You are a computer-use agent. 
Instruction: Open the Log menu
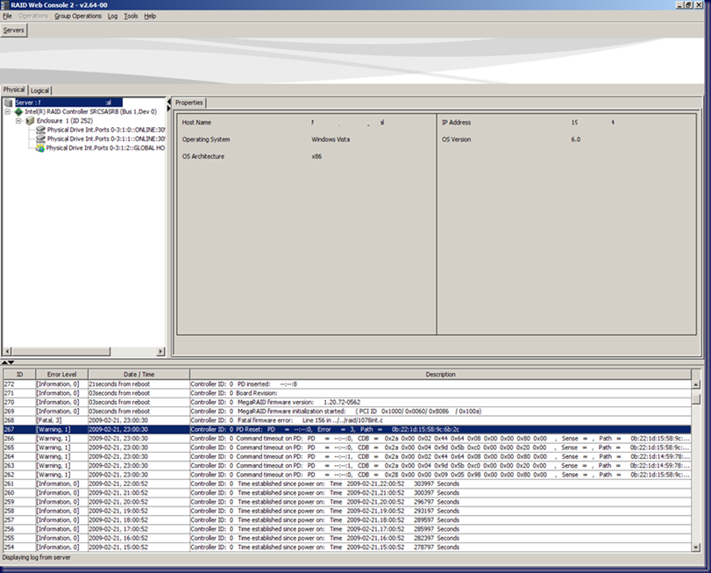(x=112, y=16)
